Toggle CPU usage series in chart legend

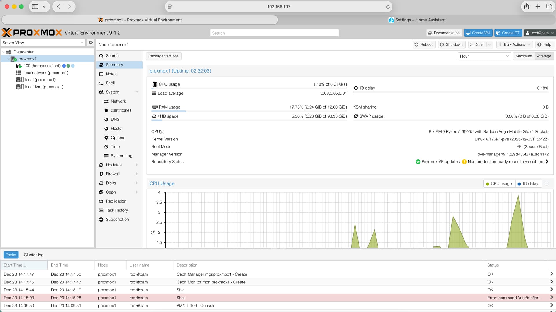499,184
